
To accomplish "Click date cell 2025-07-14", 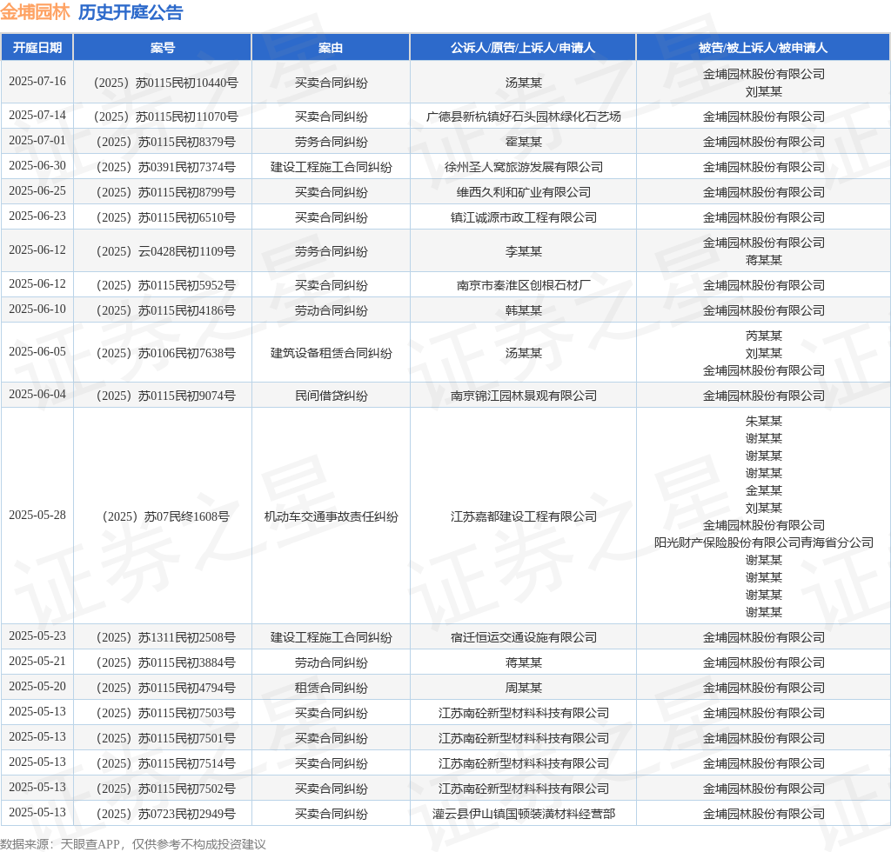I will [37, 116].
